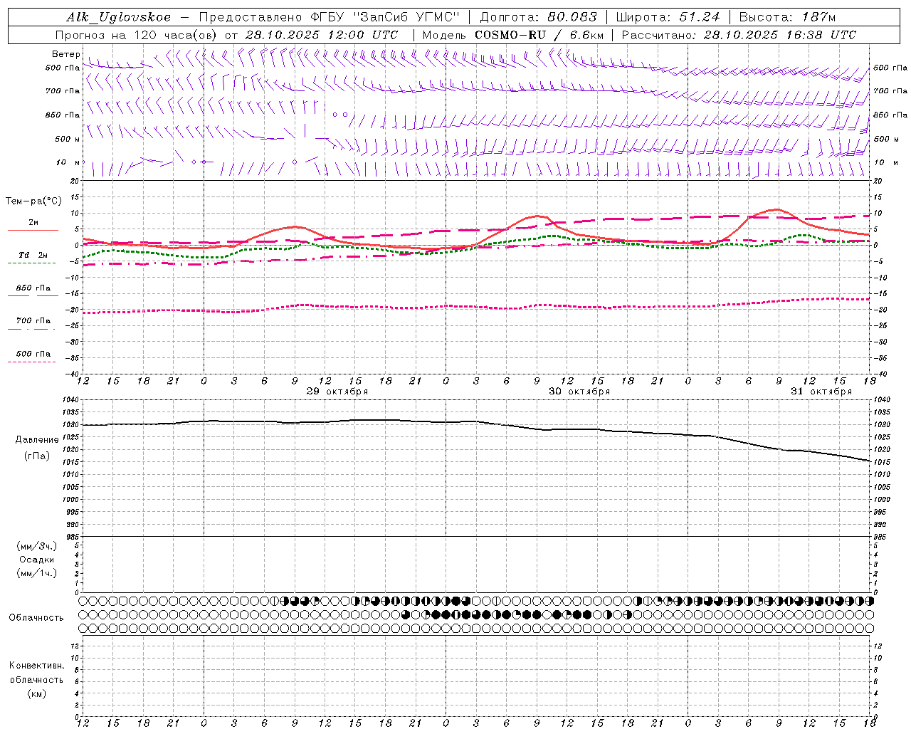This screenshot has width=911, height=729.
Task: Click the Конвективн. label
Action: pyautogui.click(x=37, y=666)
